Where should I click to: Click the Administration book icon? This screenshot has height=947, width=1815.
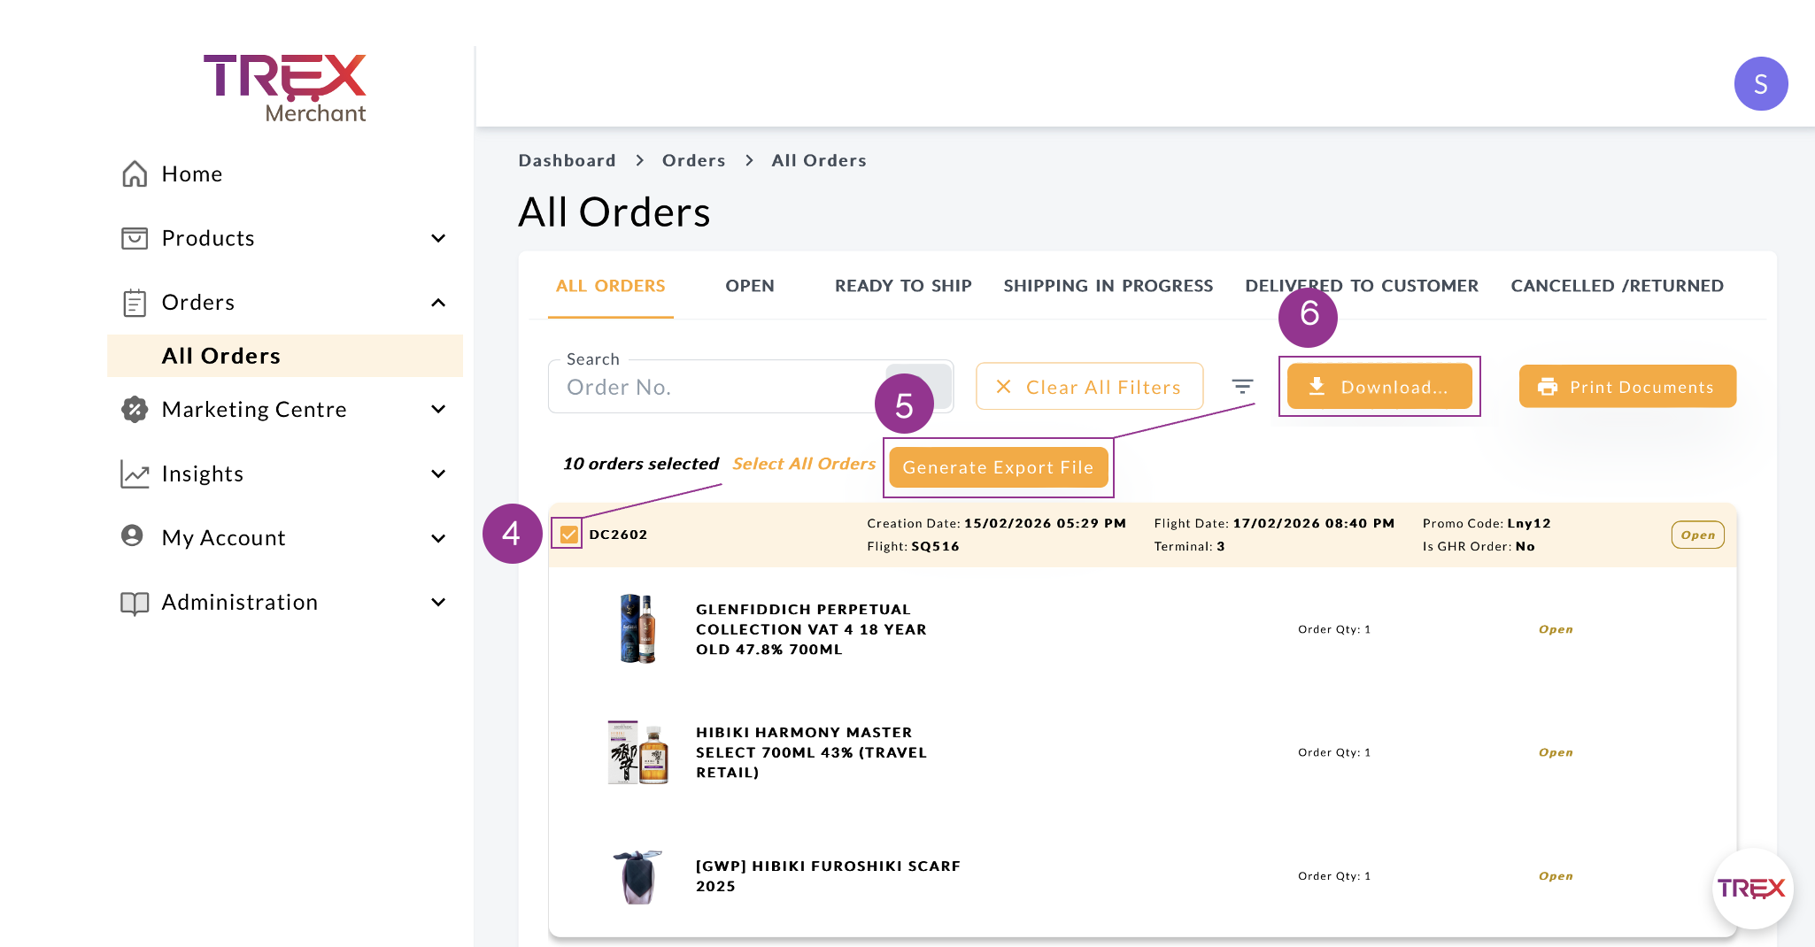[135, 603]
